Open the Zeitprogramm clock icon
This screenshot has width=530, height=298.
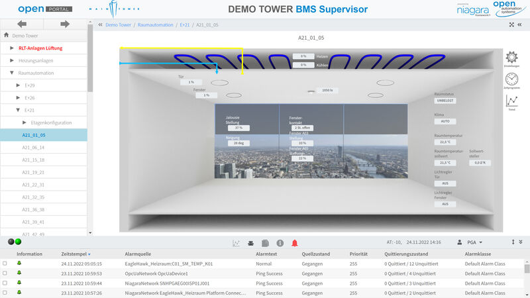point(511,79)
